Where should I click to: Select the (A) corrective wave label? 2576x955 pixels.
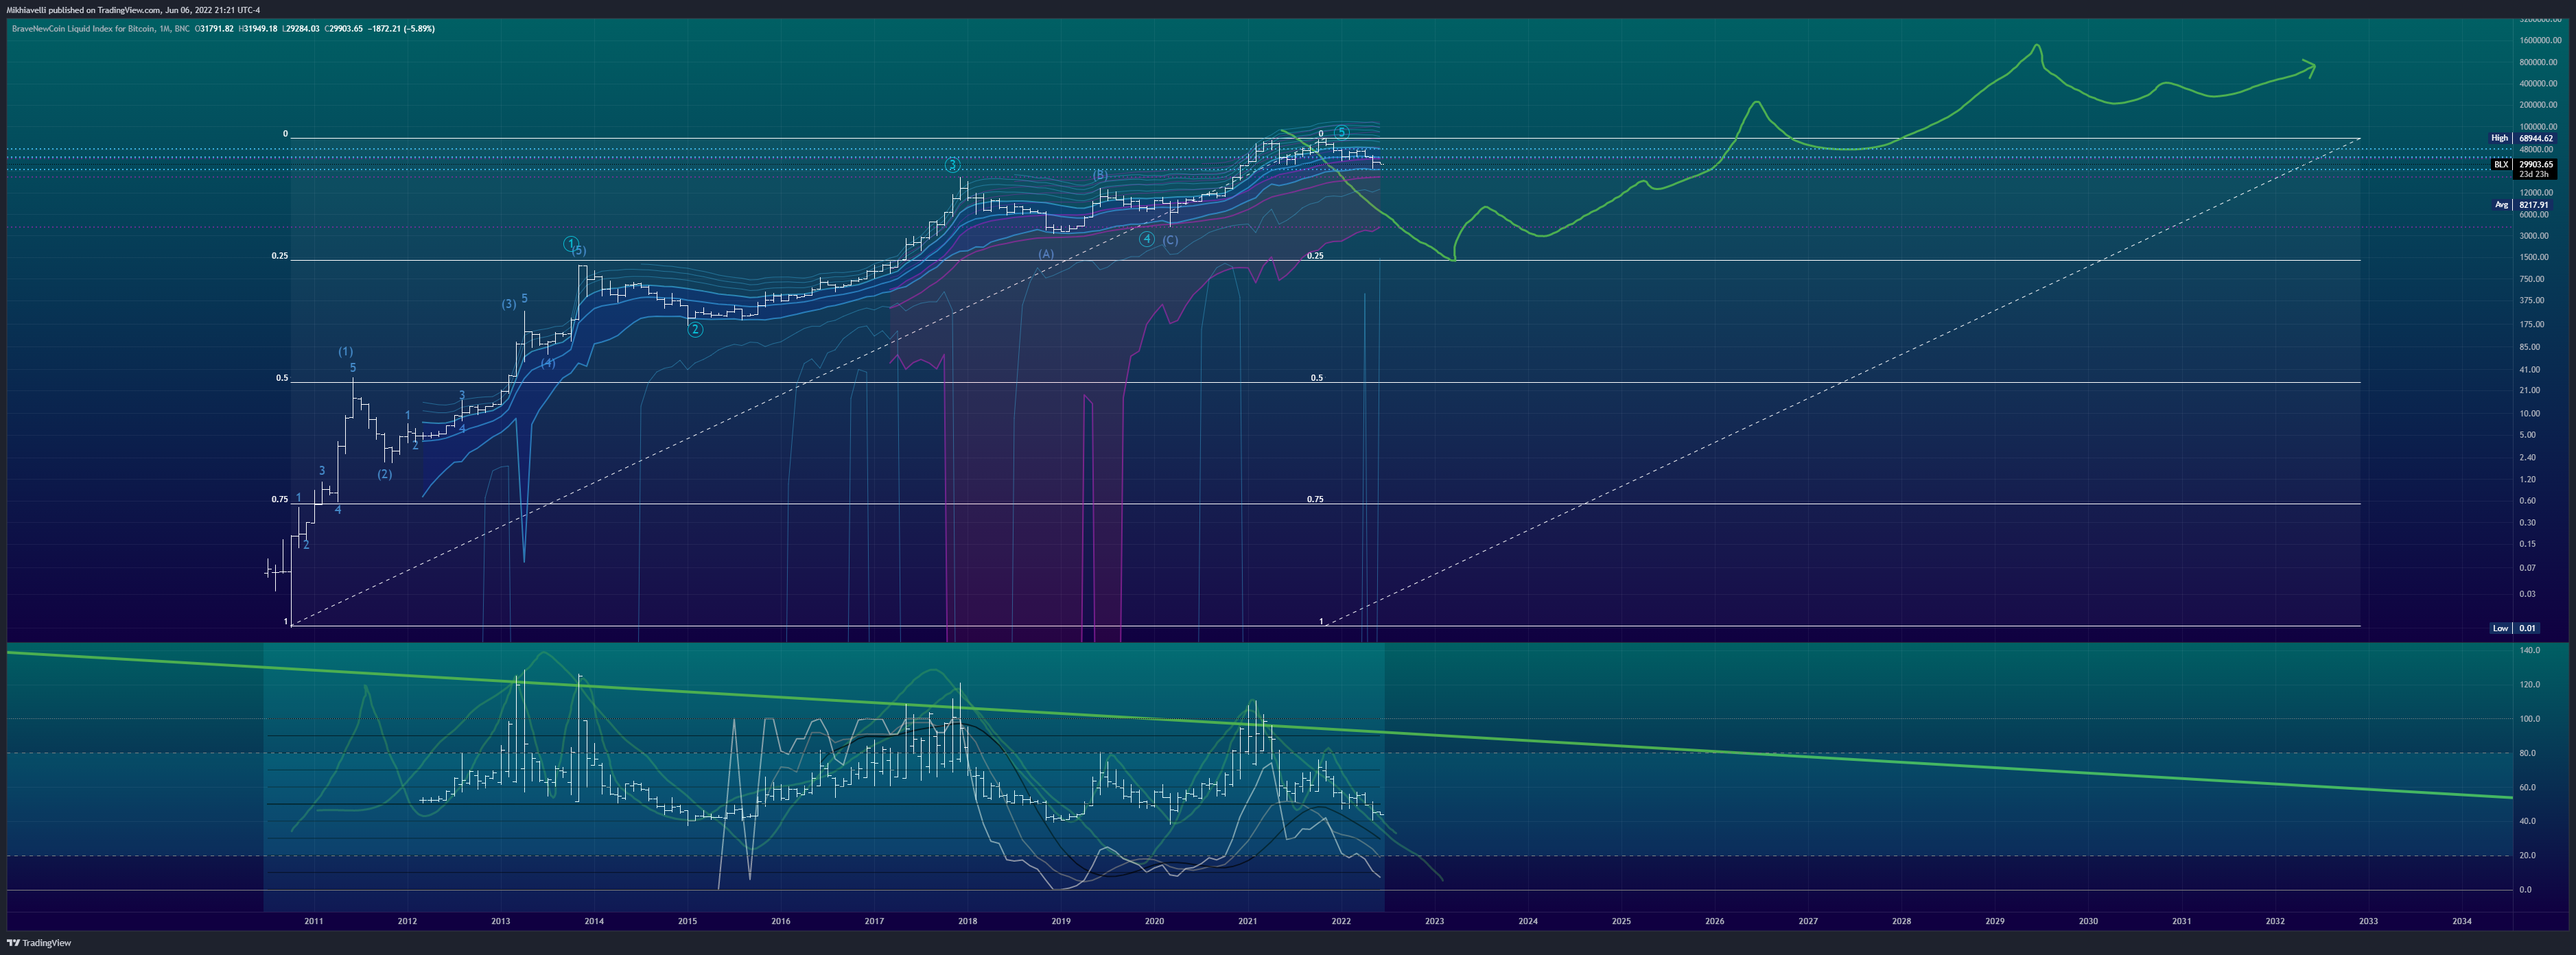[x=1046, y=254]
